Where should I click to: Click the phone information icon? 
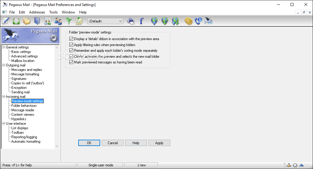(198, 21)
